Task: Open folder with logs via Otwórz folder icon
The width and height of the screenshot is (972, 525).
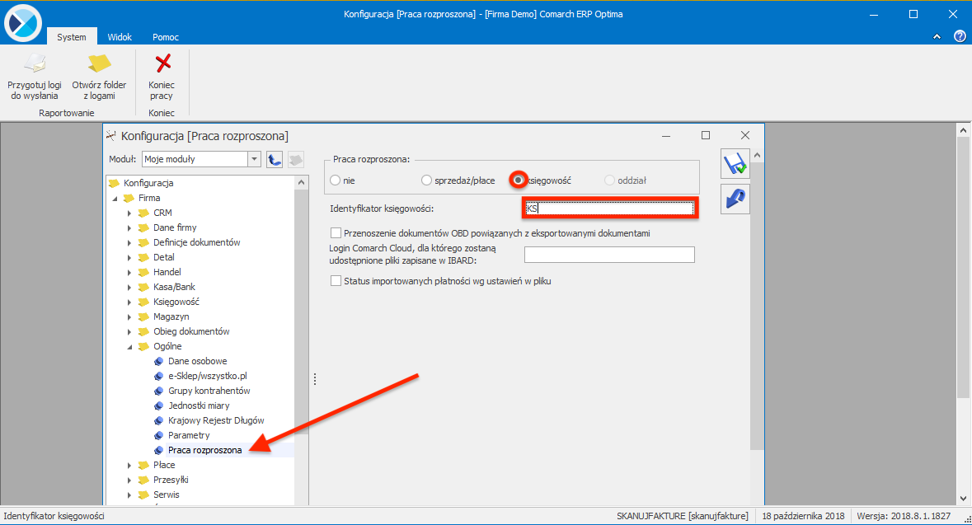Action: pos(99,64)
